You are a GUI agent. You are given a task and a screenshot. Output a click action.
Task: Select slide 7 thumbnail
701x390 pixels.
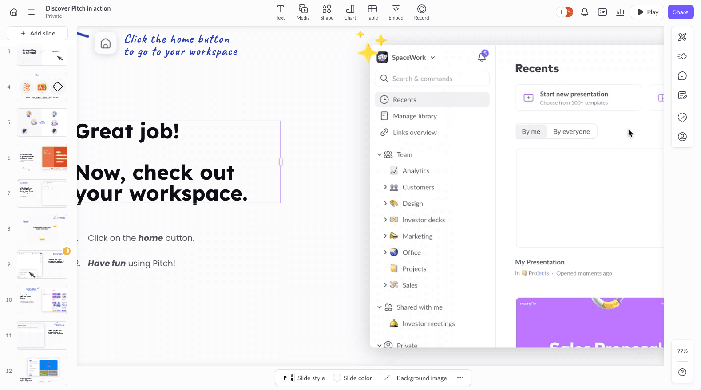42,193
